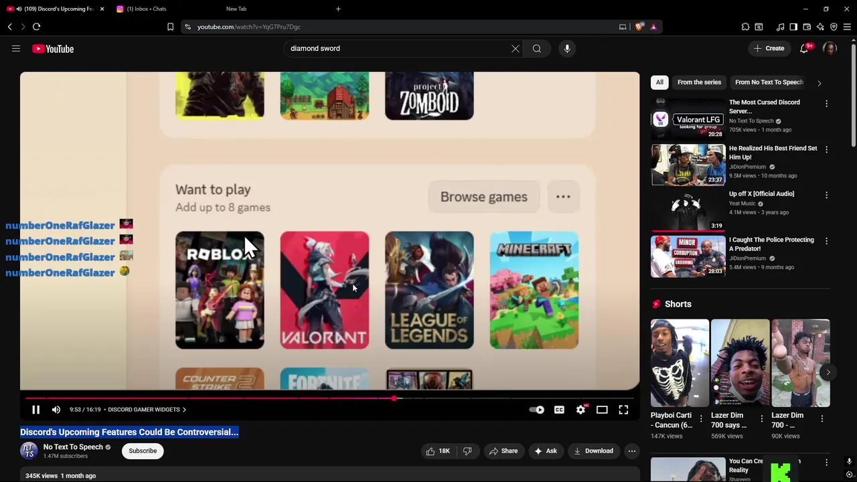Screen dimensions: 857x482
Task: Open the No Text To Speech channel avatar
Action: click(x=28, y=451)
